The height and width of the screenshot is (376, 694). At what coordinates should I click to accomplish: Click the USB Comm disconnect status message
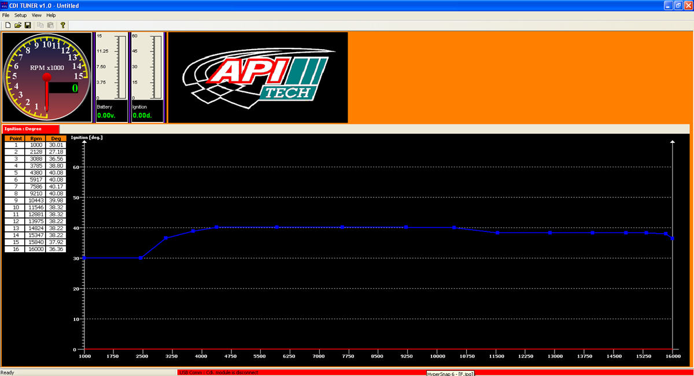click(219, 373)
